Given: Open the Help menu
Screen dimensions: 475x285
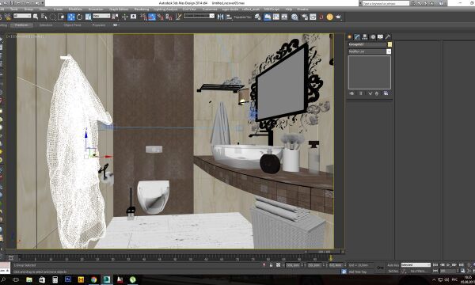Looking at the screenshot, I should pos(289,9).
